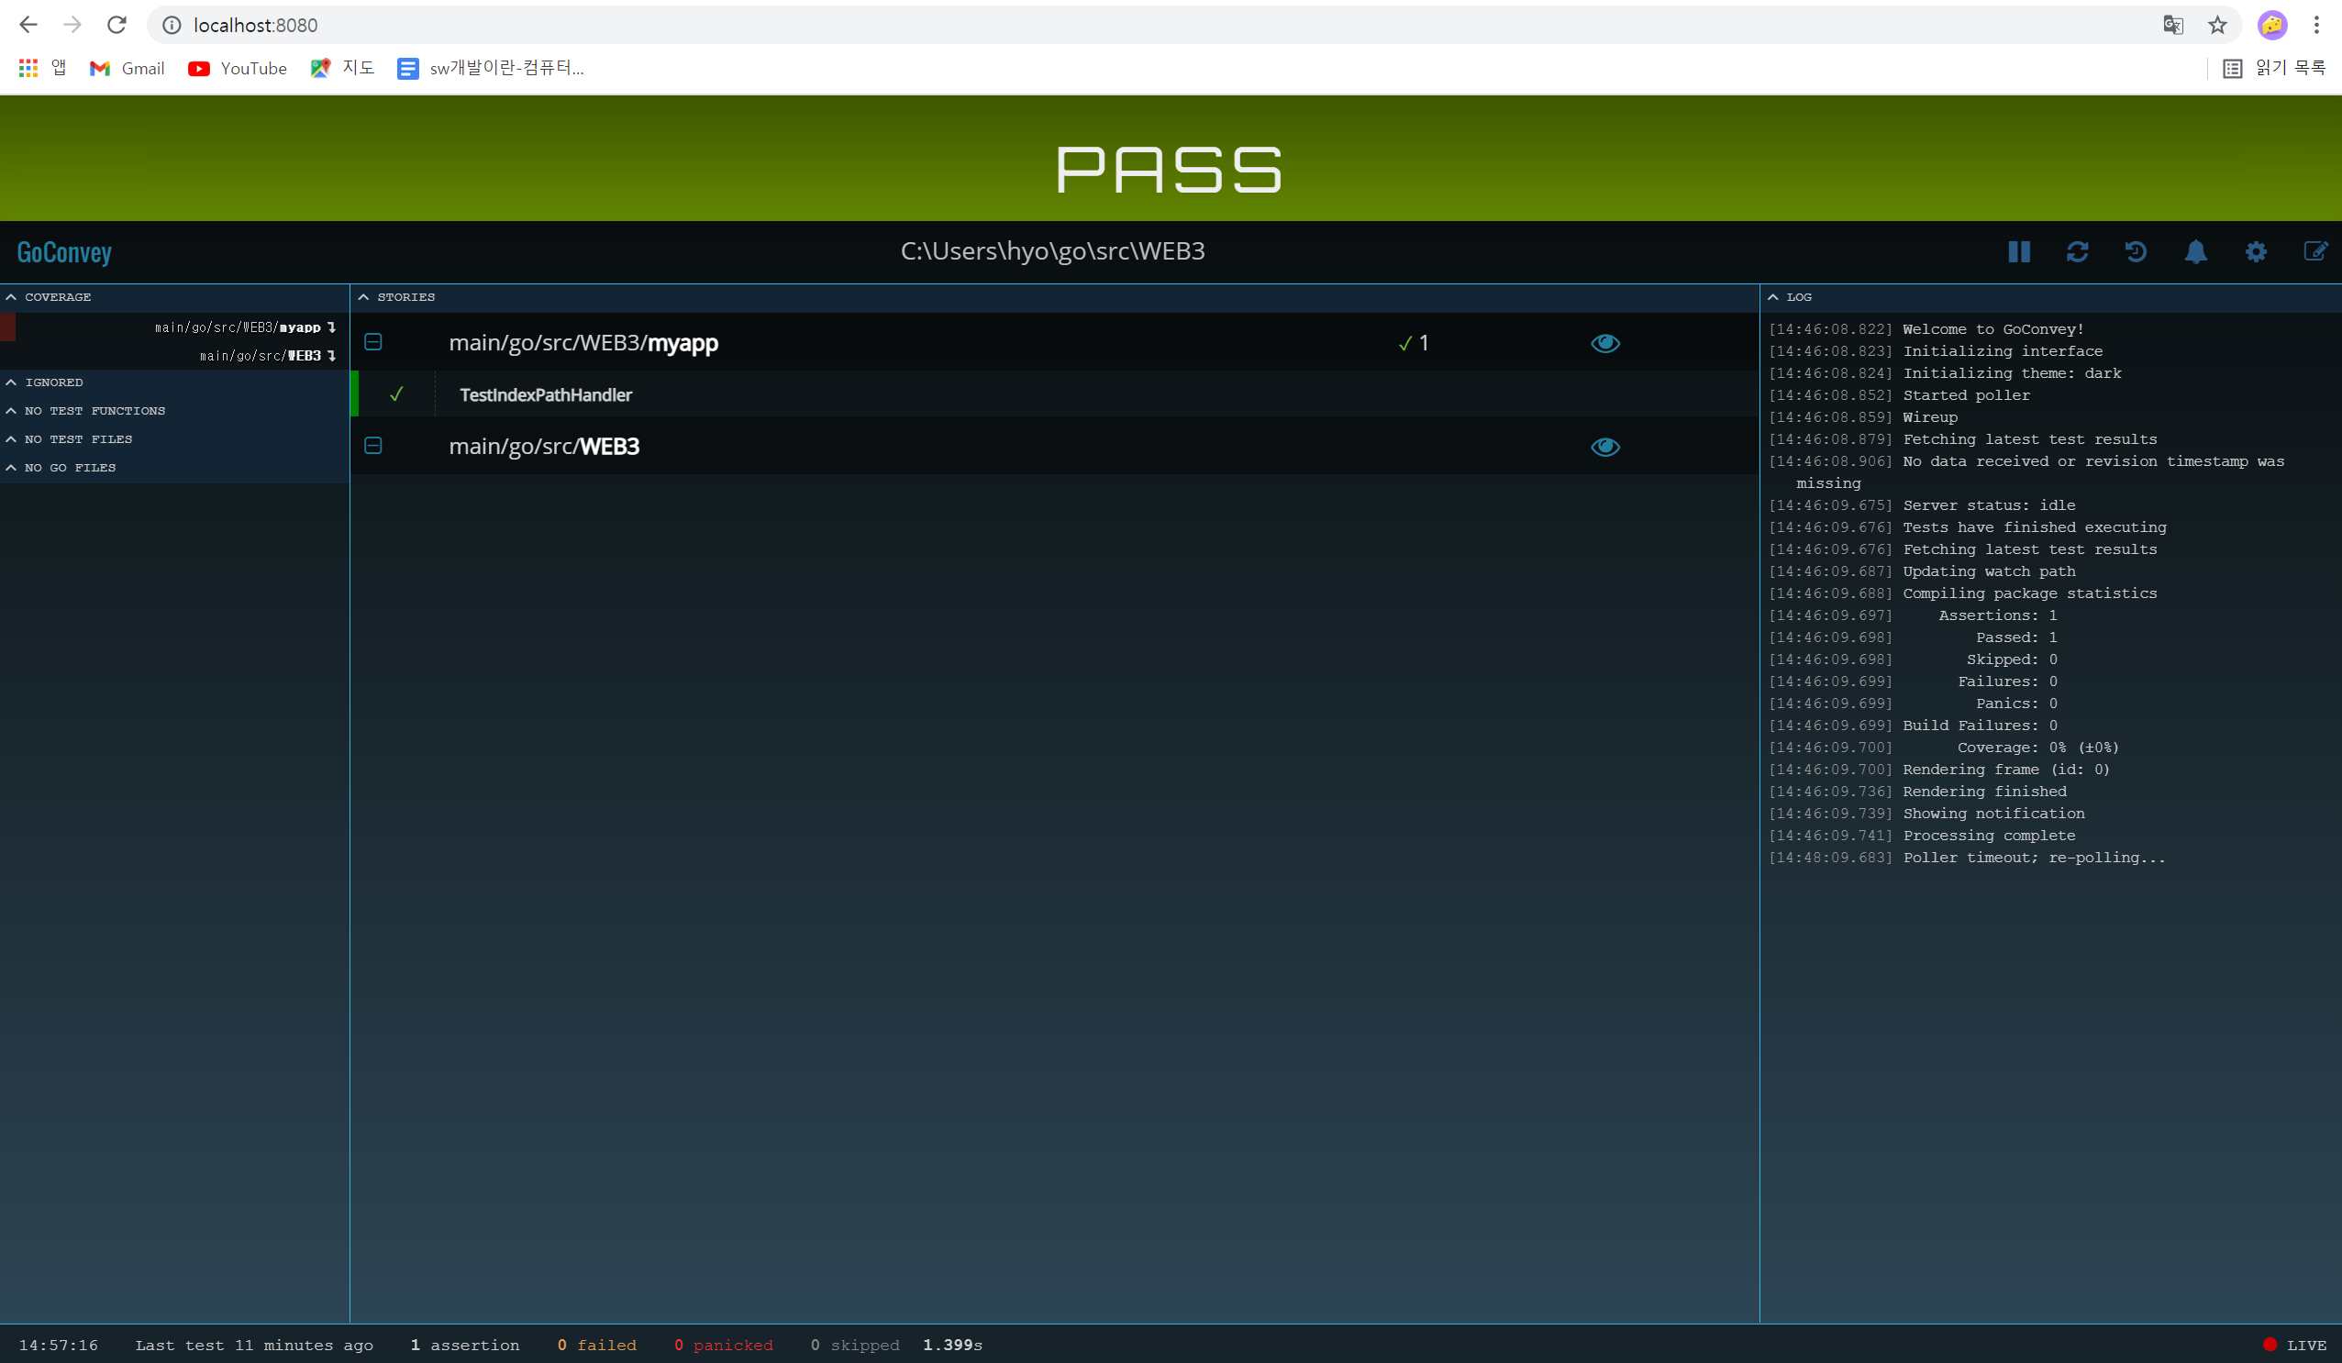Viewport: 2342px width, 1363px height.
Task: Toggle watch eye for myapp package
Action: point(1605,344)
